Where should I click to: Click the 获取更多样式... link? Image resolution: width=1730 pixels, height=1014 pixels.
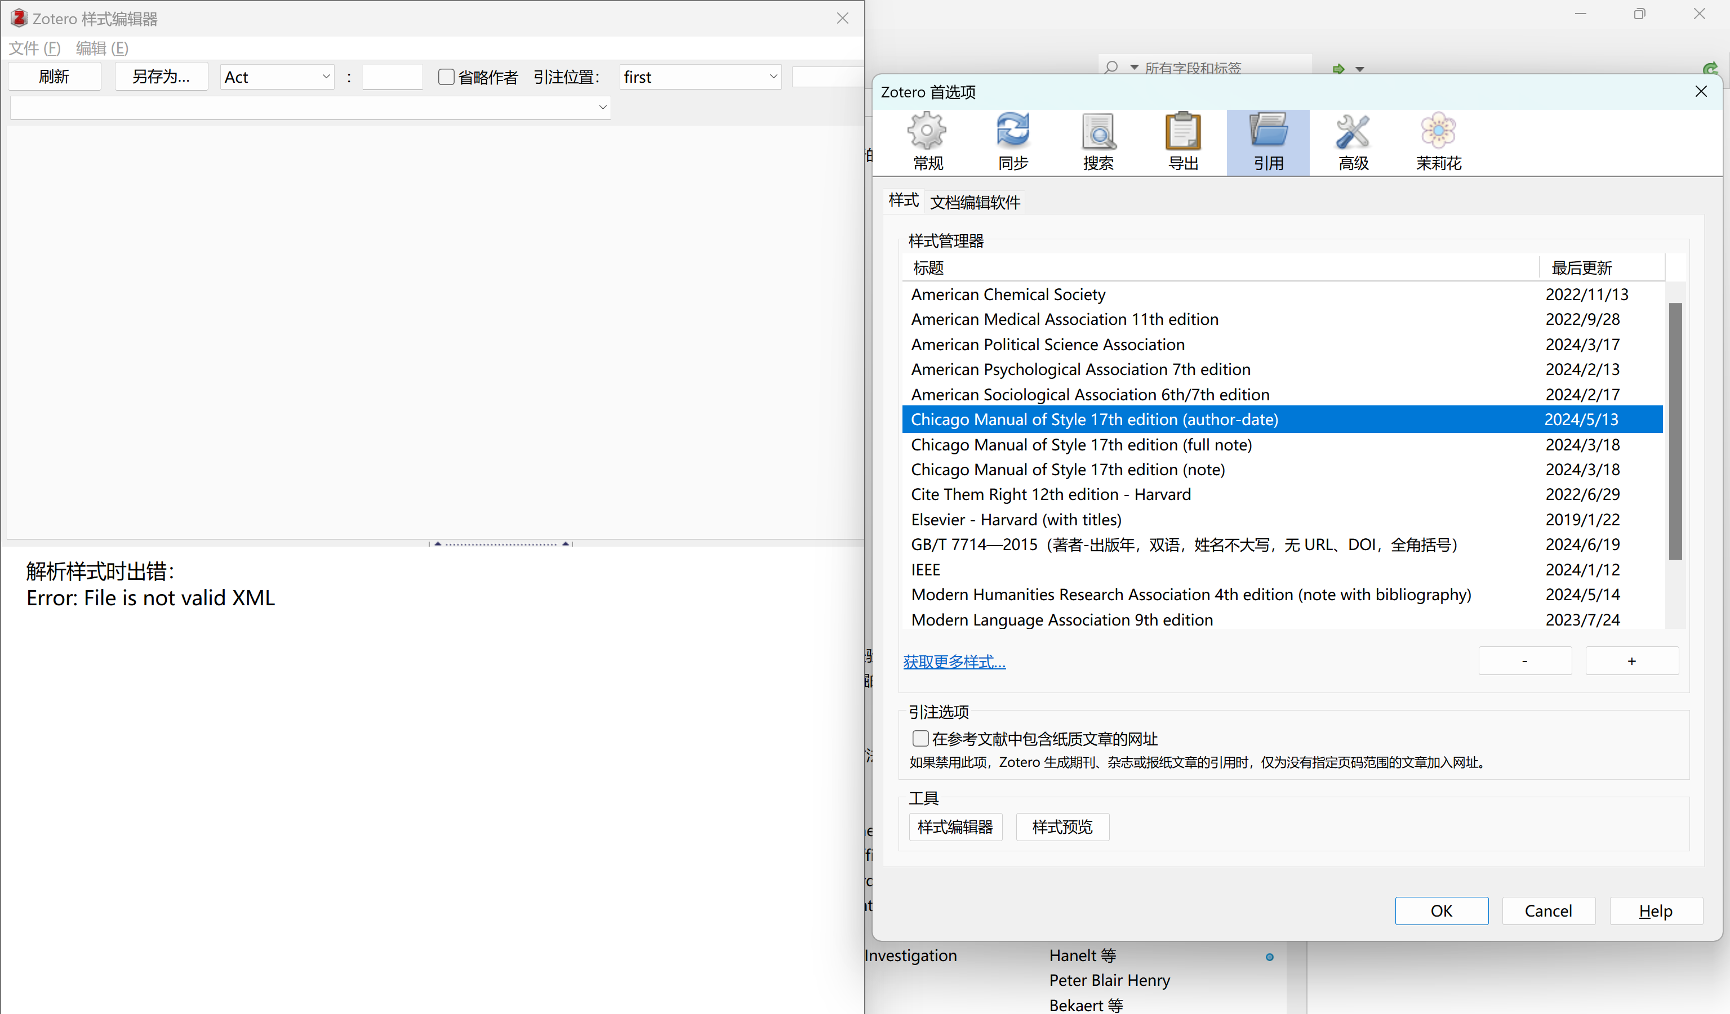[954, 662]
